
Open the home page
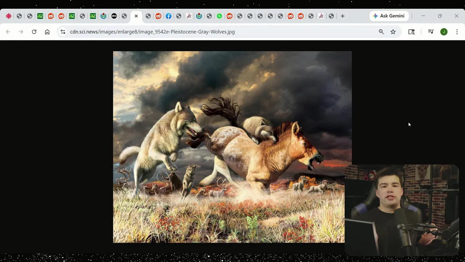click(47, 32)
